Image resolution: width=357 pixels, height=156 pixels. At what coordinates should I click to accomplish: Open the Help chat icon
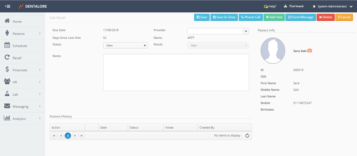266,6
